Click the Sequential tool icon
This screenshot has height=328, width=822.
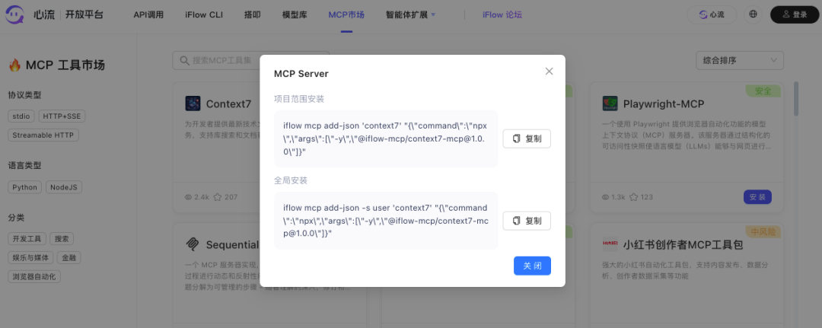pos(193,244)
